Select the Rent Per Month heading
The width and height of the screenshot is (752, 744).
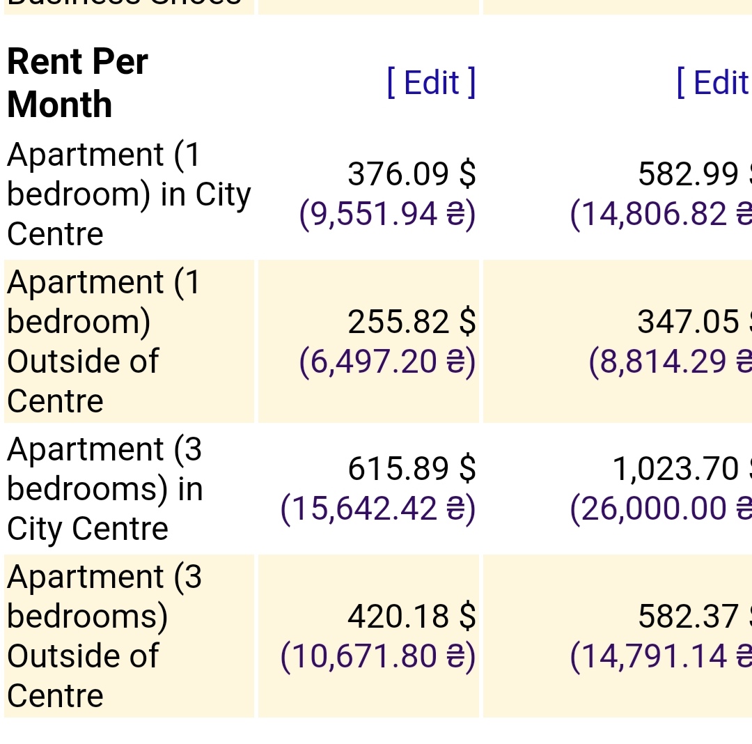point(77,83)
